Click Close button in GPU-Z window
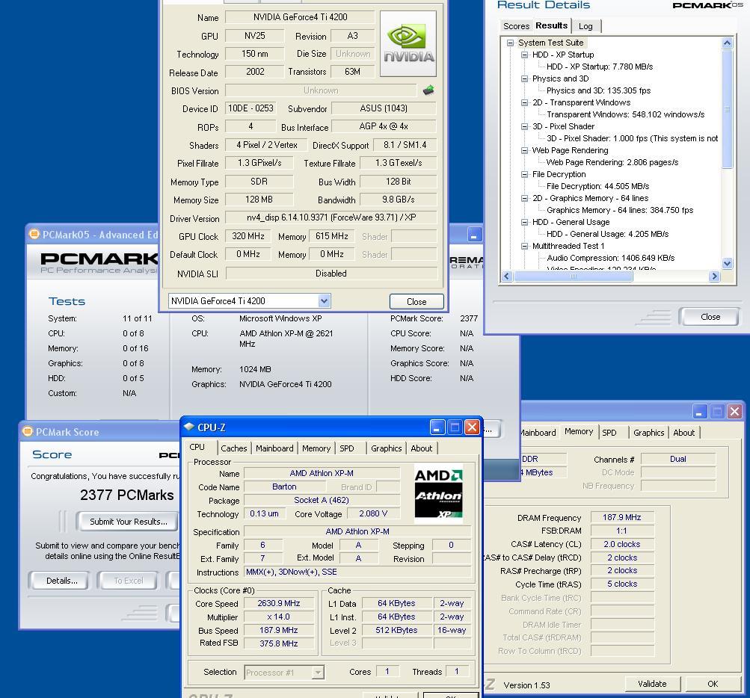 pos(417,302)
